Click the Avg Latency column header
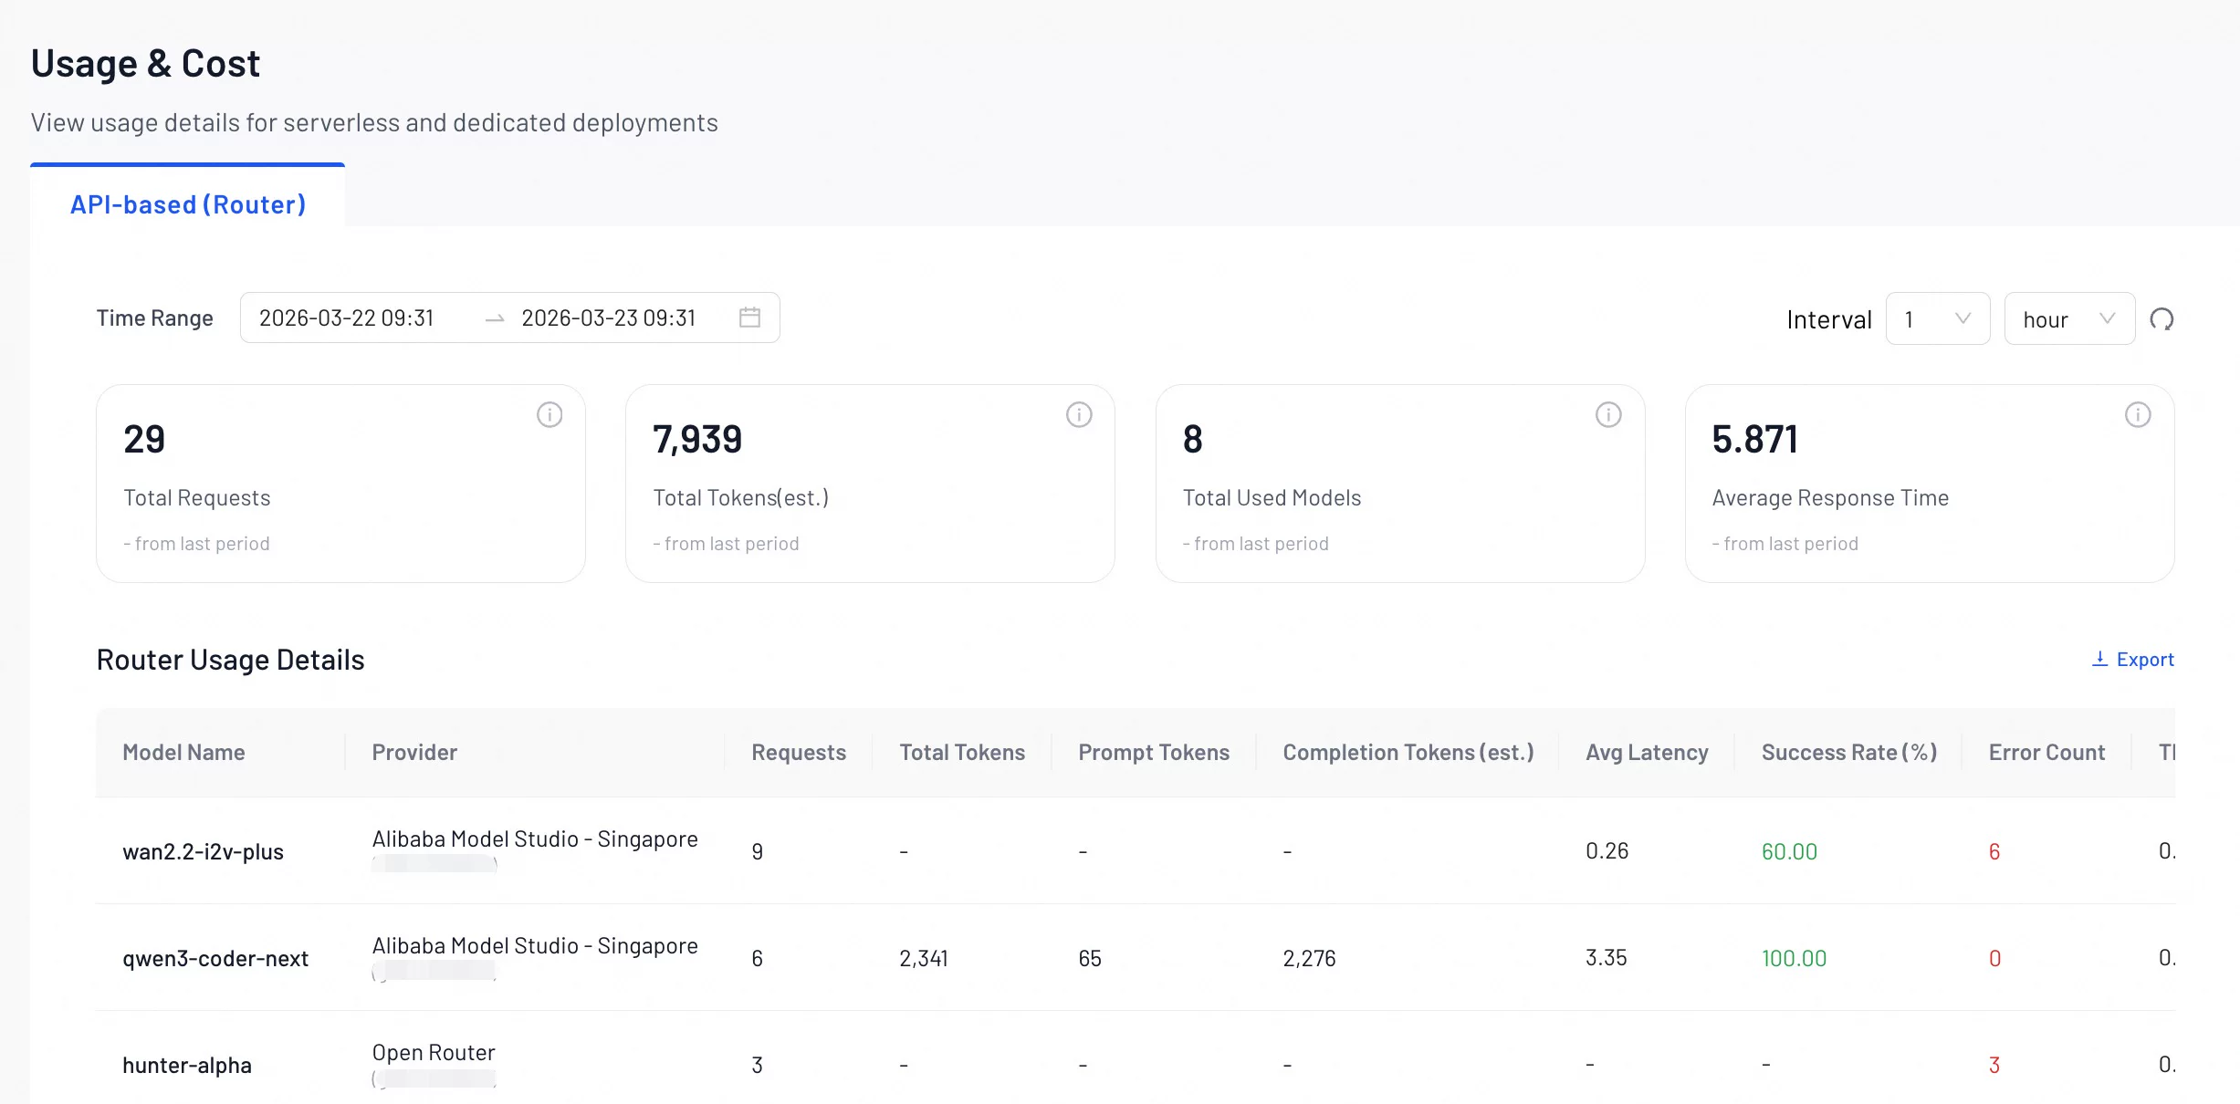2240x1104 pixels. pyautogui.click(x=1647, y=753)
